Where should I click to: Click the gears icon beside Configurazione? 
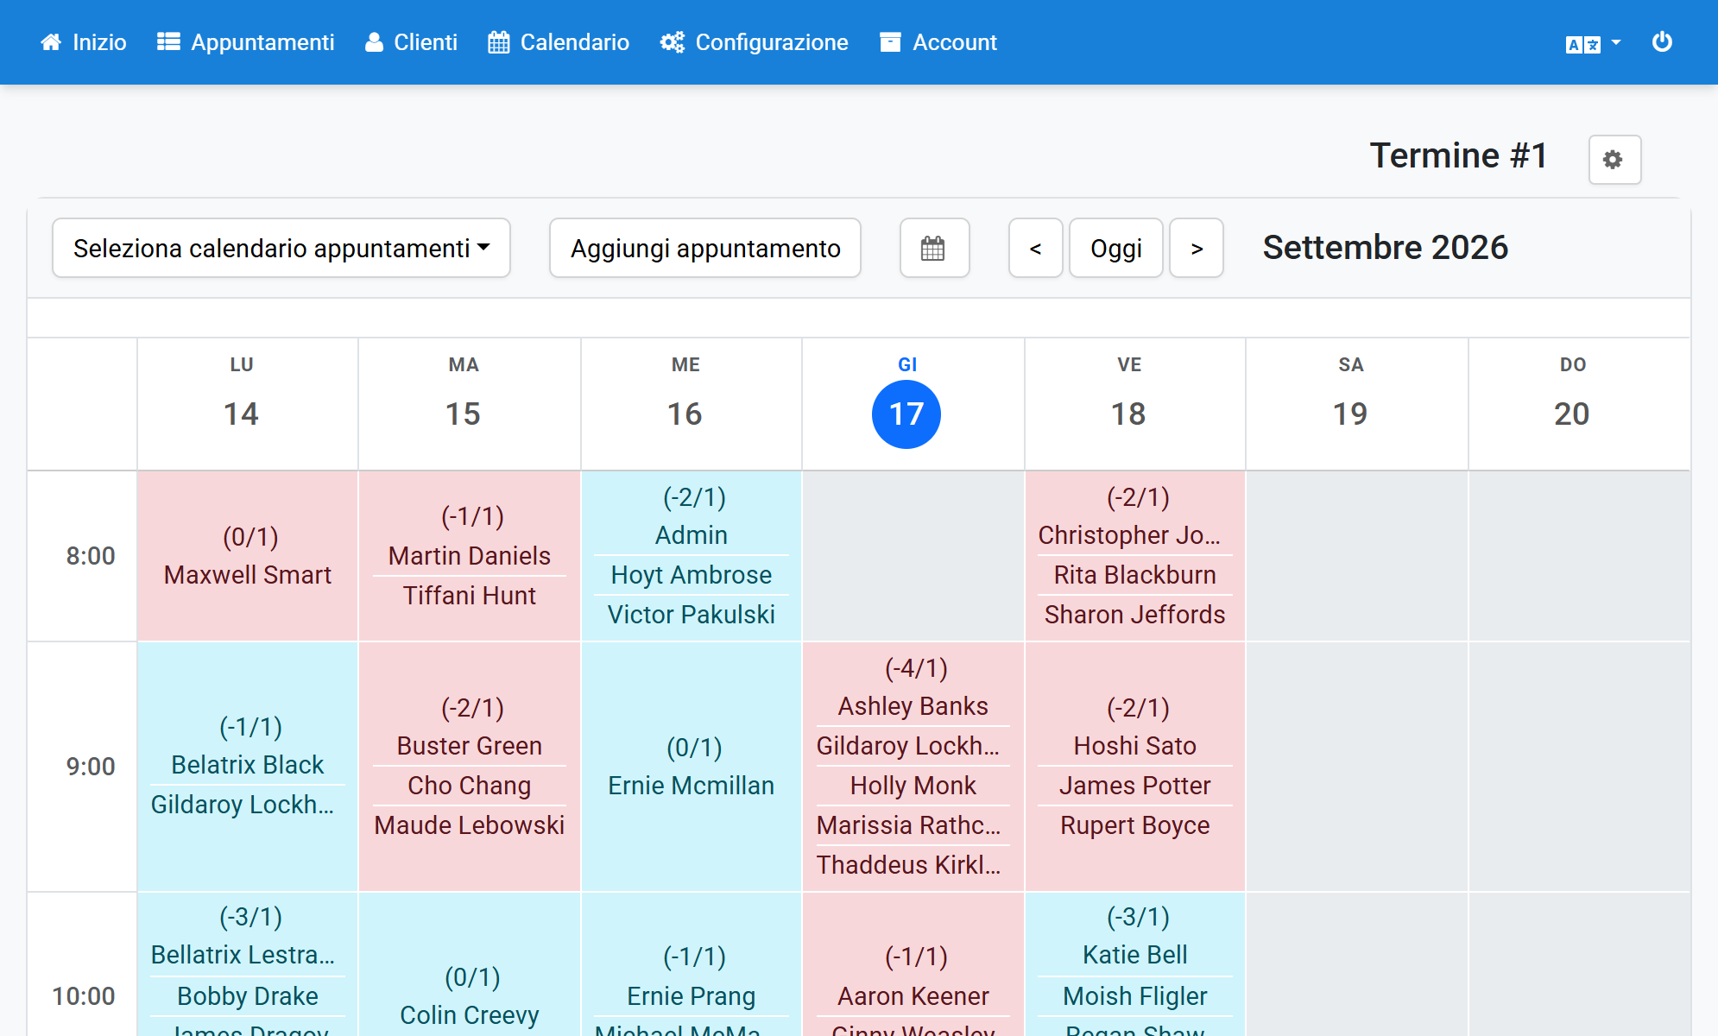[x=673, y=42]
